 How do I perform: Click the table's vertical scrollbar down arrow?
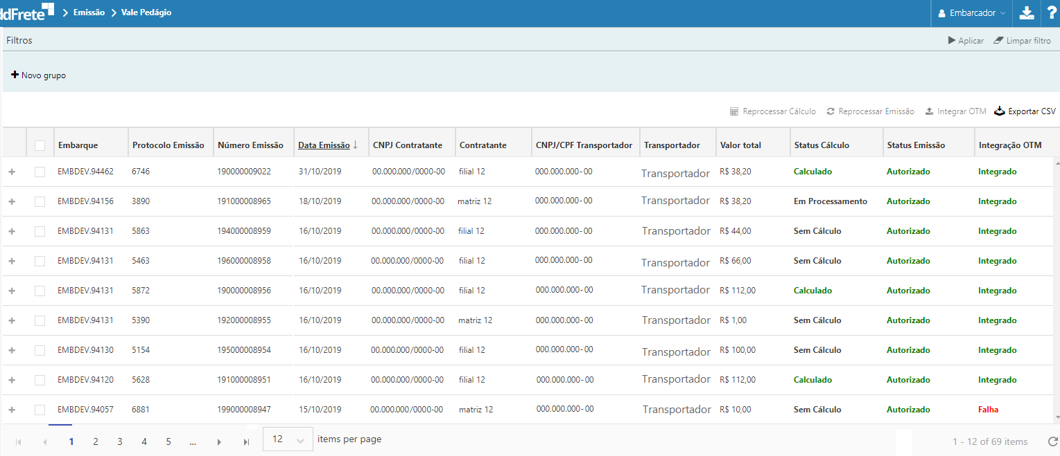coord(1056,417)
